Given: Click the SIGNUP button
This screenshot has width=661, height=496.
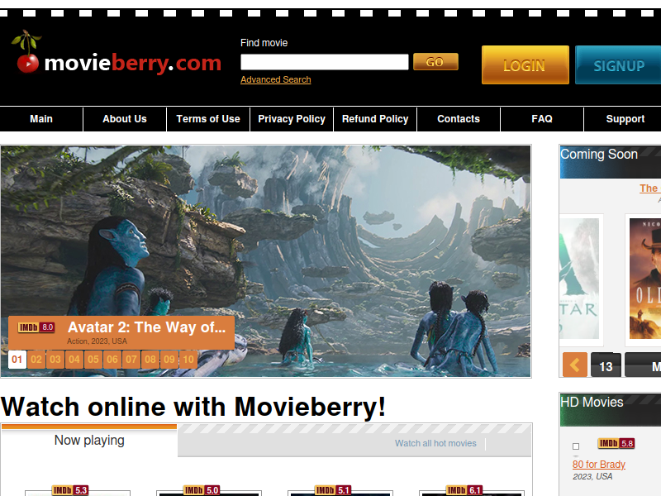Looking at the screenshot, I should click(x=618, y=65).
